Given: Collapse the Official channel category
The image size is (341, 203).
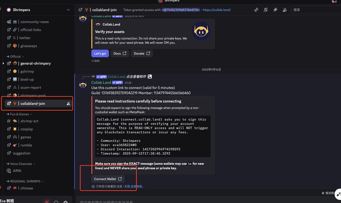Looking at the screenshot, I should point(15,56).
